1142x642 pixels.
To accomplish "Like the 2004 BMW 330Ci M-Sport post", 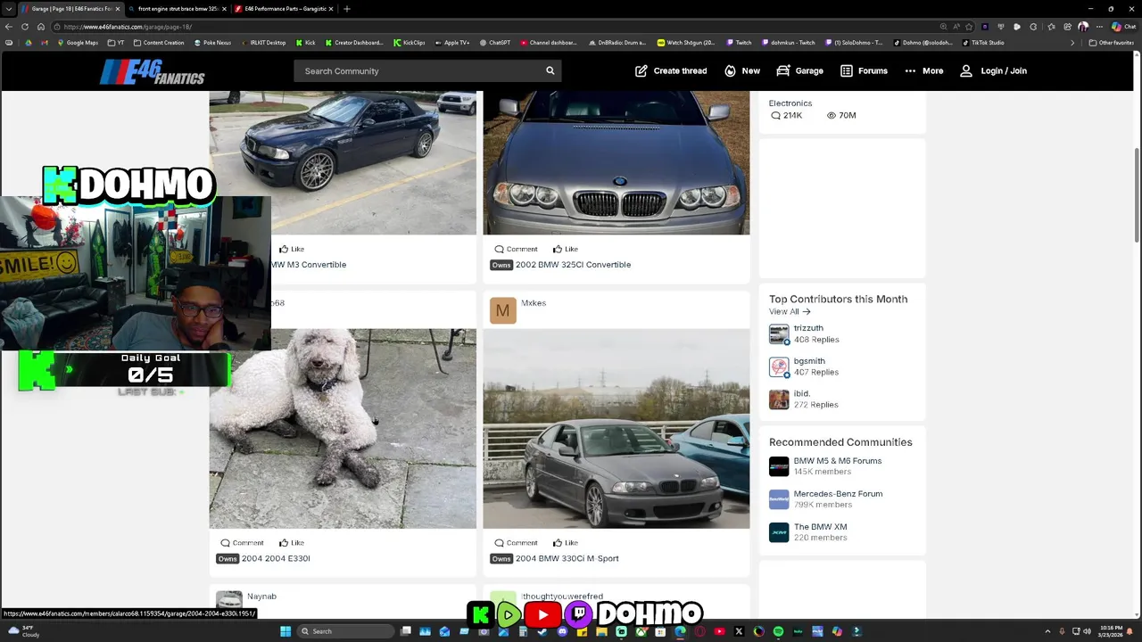I will 565,542.
